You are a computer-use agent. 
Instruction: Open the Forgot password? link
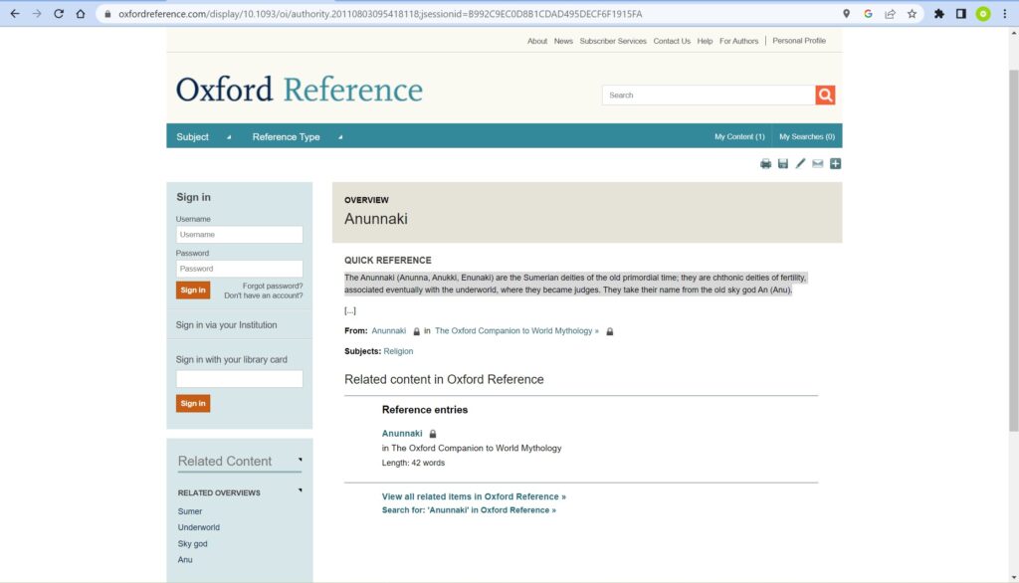point(273,286)
